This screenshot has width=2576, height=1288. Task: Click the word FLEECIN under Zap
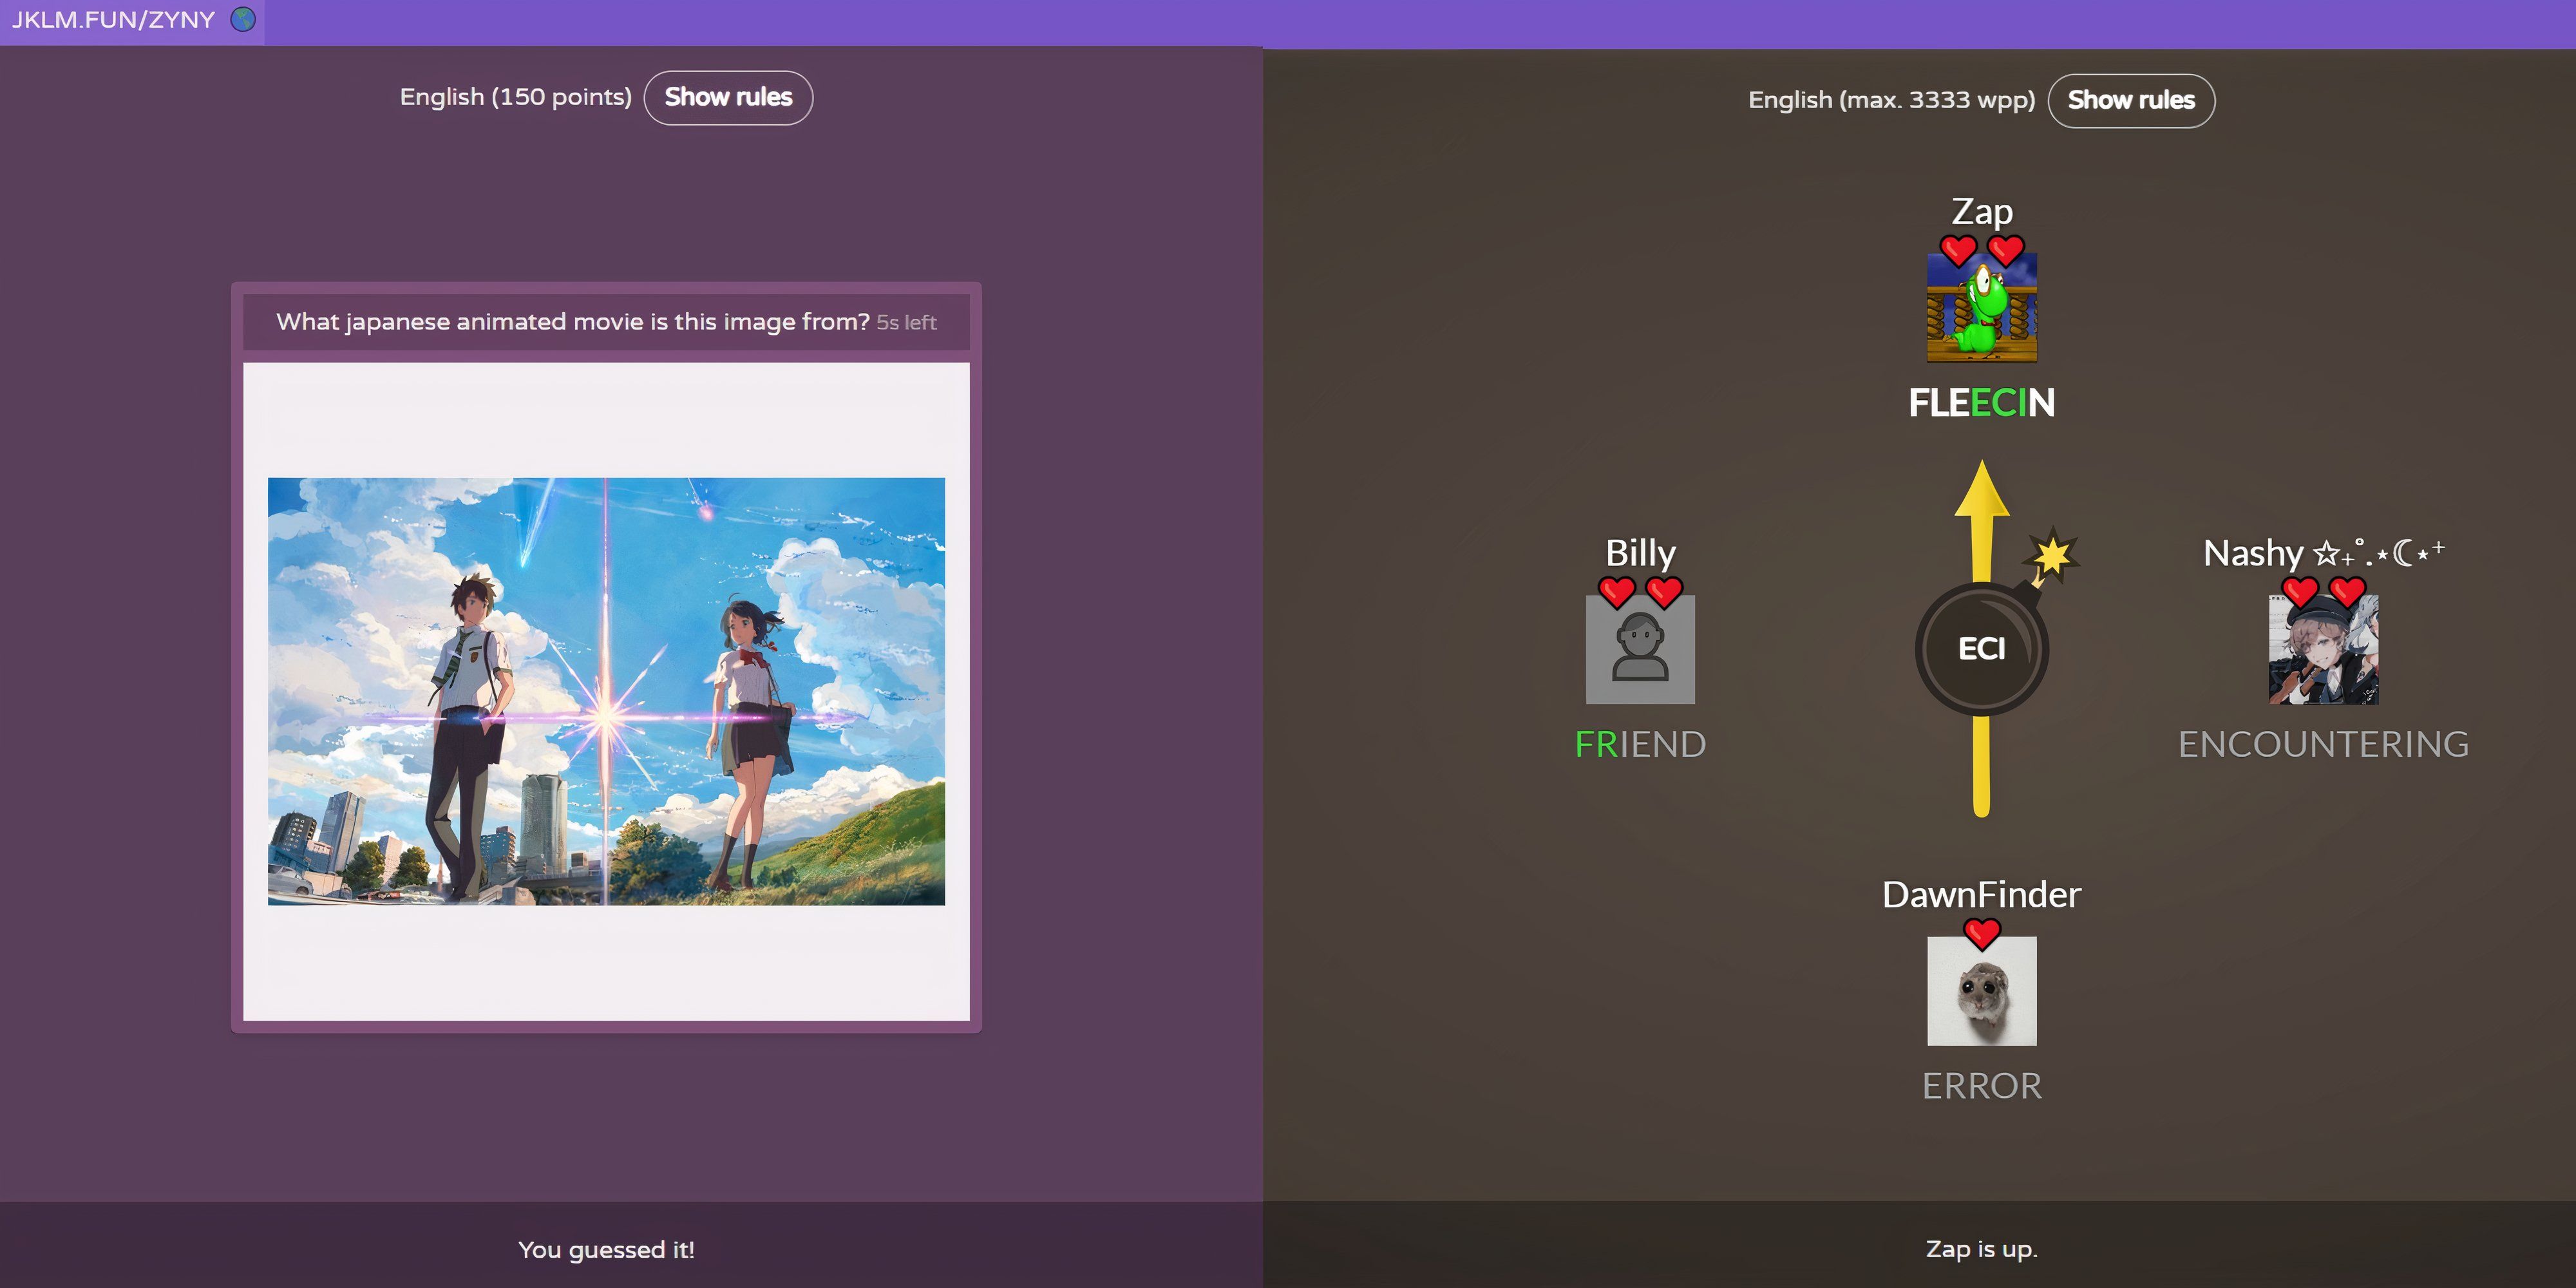[x=1982, y=403]
